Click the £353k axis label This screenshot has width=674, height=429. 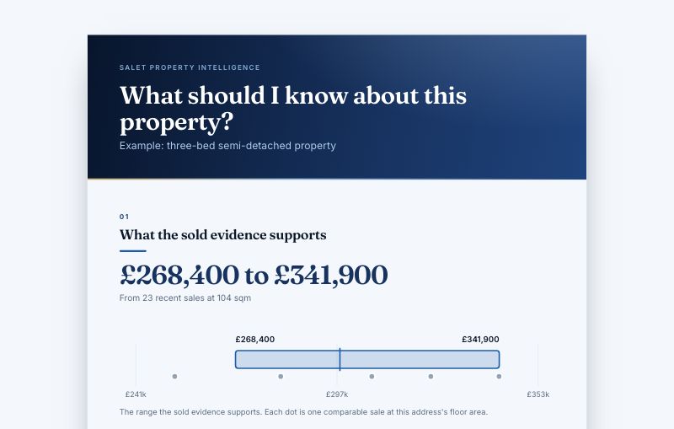[538, 394]
